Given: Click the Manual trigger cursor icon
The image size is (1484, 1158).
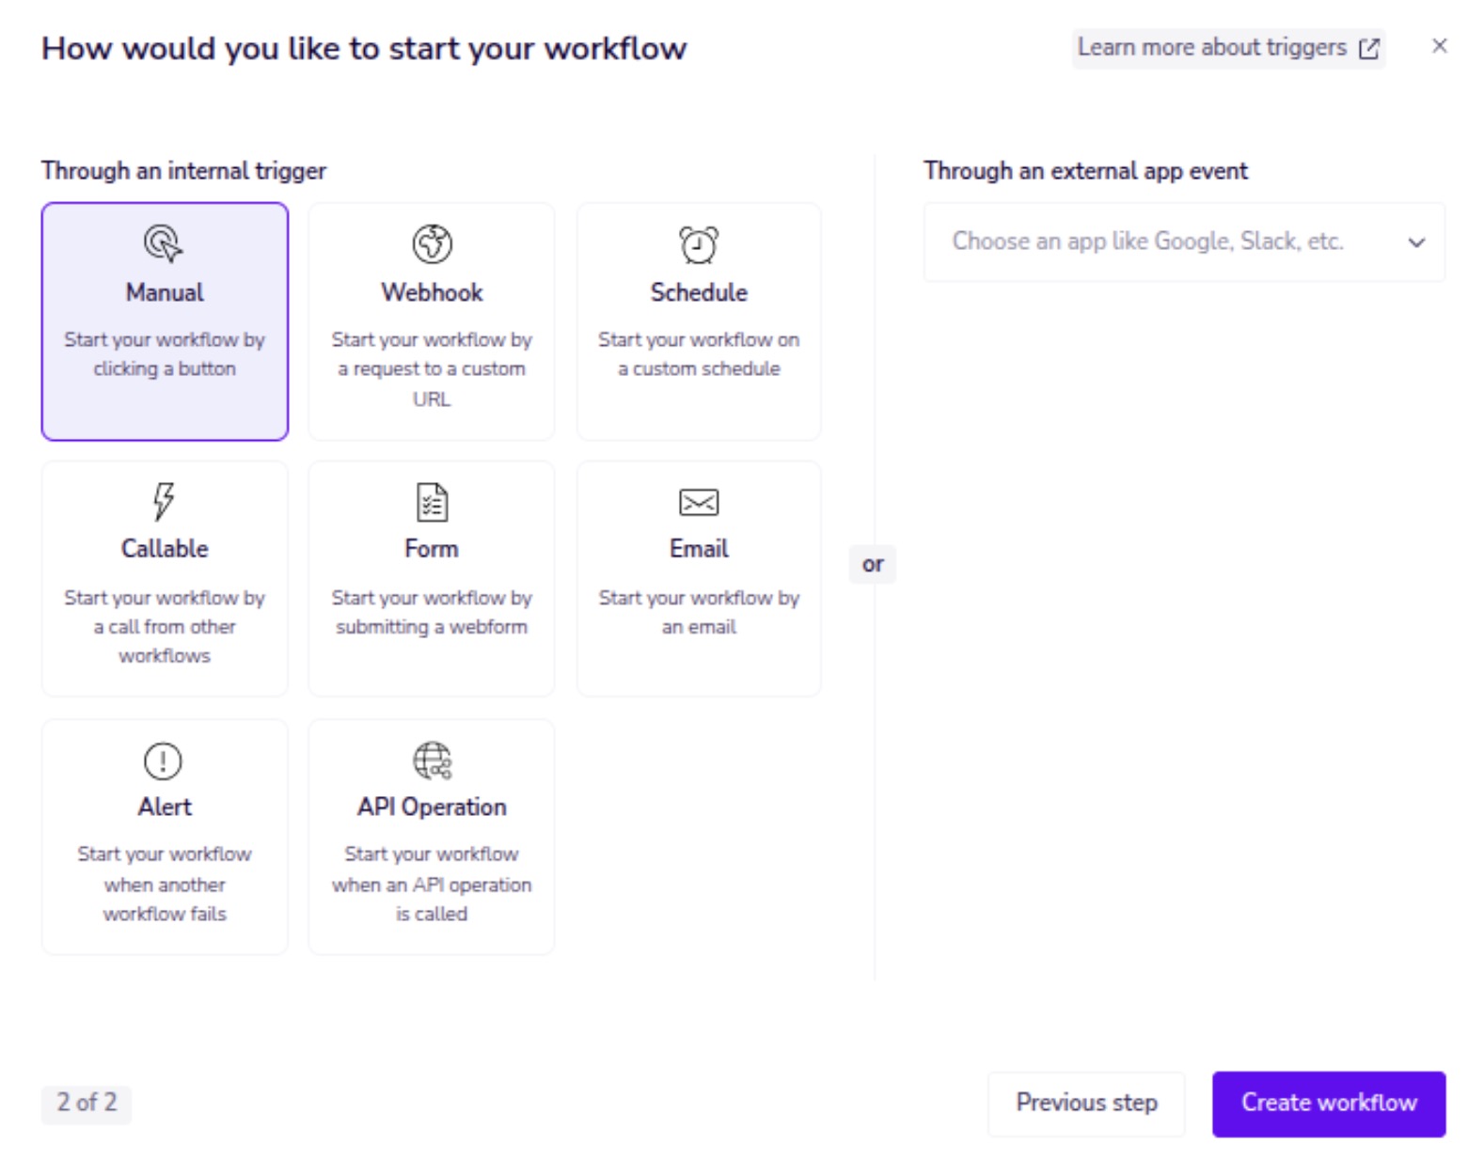Looking at the screenshot, I should click(164, 243).
